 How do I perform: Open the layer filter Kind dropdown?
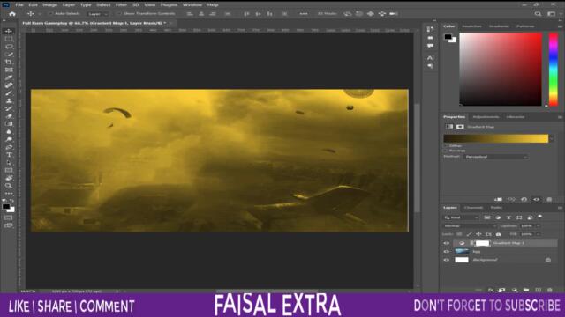pos(461,217)
